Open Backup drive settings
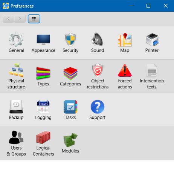 [16, 110]
